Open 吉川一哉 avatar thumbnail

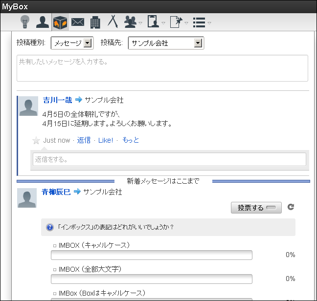pyautogui.click(x=28, y=106)
